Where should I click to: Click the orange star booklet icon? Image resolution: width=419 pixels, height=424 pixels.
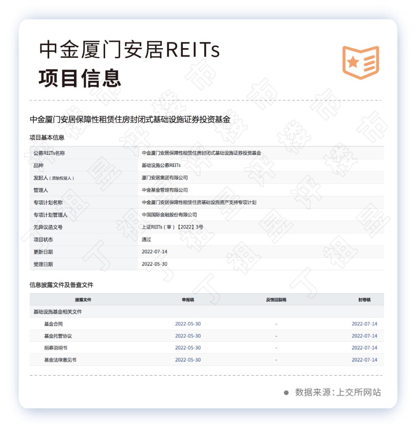point(361,63)
